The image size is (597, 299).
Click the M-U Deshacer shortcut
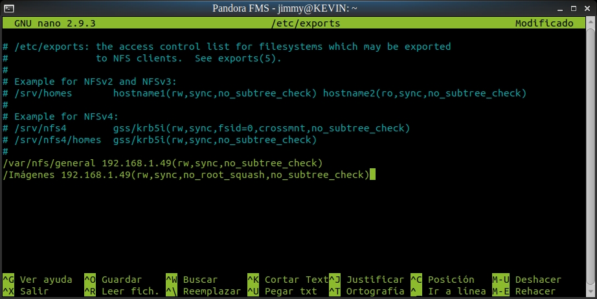(526, 280)
